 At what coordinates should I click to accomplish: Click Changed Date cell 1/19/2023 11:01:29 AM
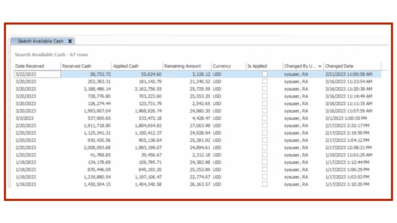tap(349, 155)
